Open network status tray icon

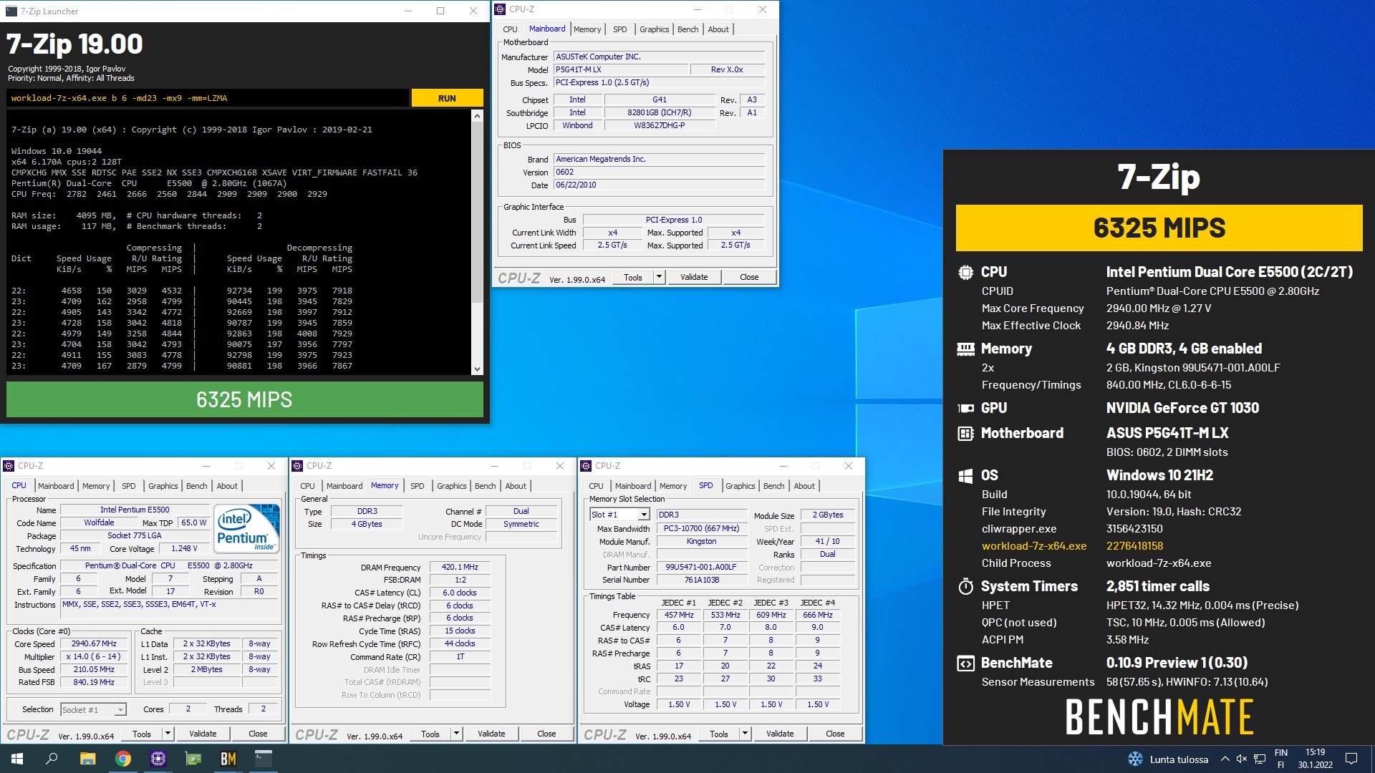click(x=1260, y=759)
